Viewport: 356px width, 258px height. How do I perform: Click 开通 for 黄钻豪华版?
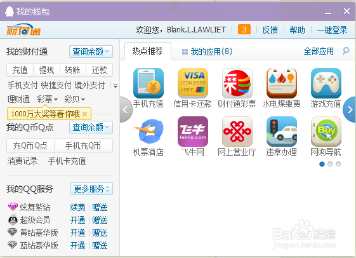click(77, 233)
